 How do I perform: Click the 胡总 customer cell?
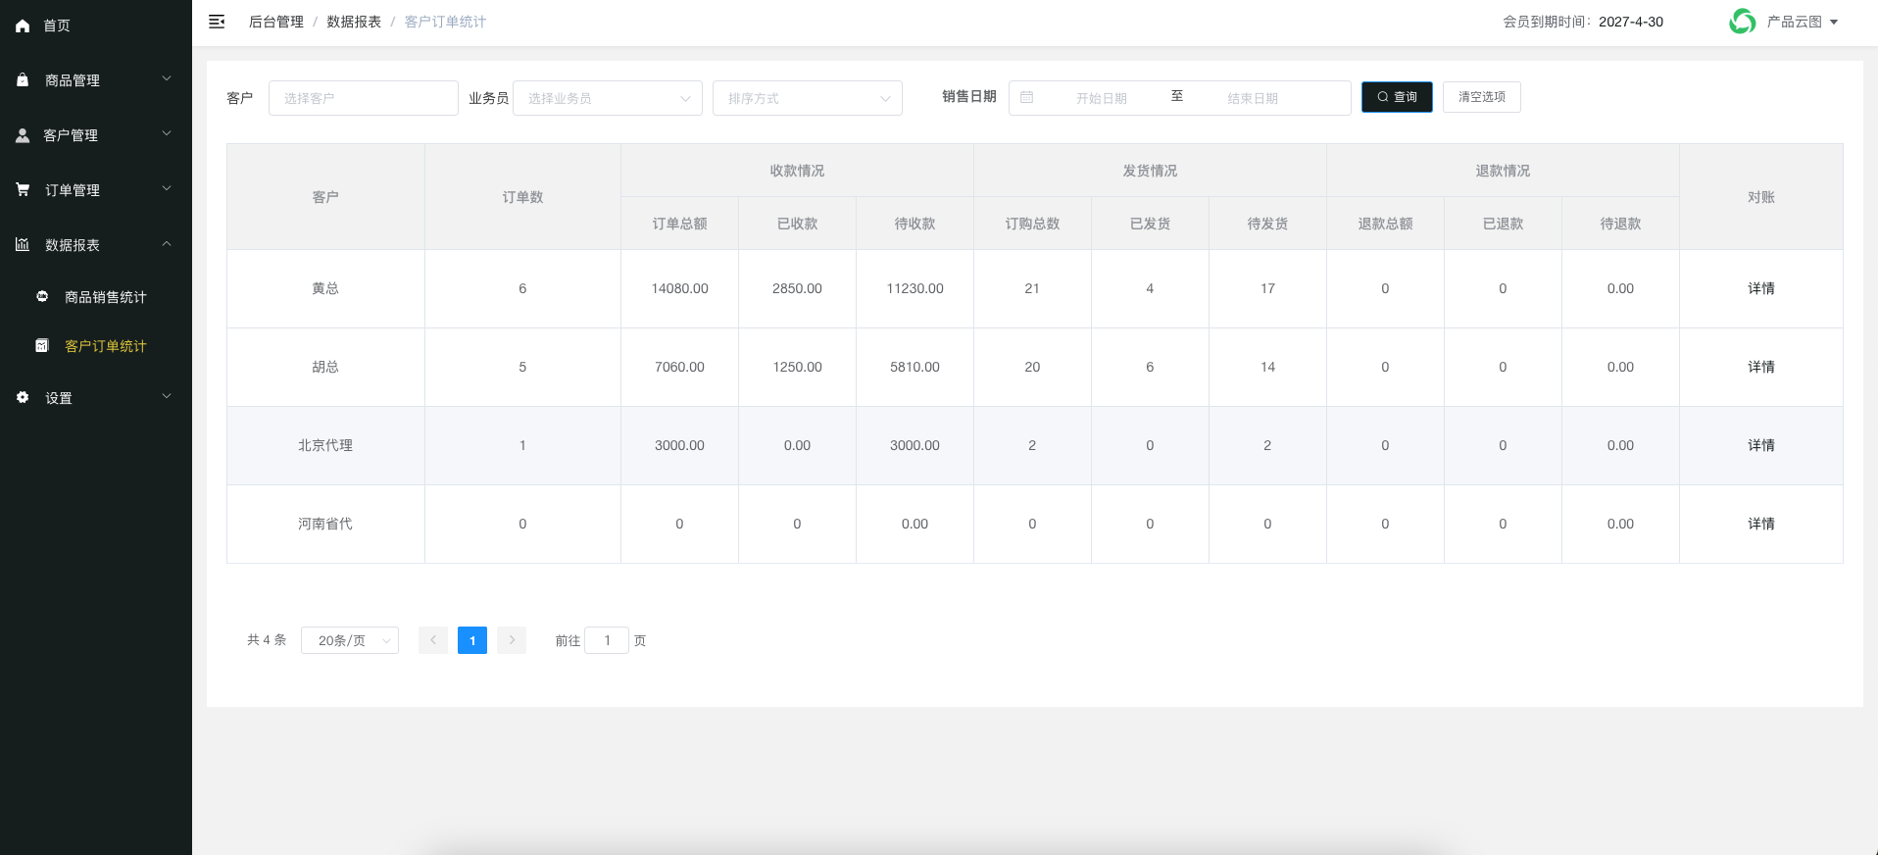tap(325, 367)
